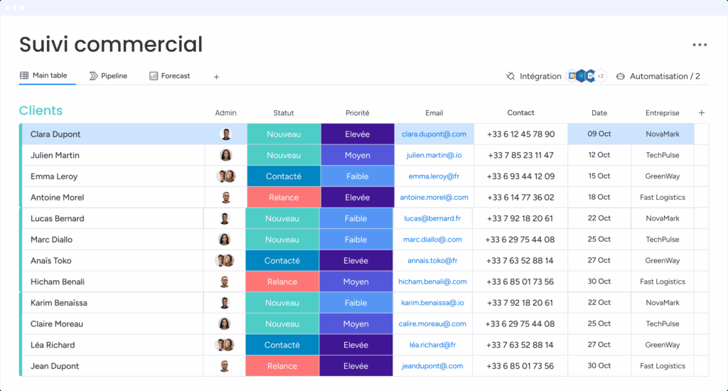Open Lucas Bernard's Faible priority cell
Screen dimensions: 728x391
click(x=356, y=218)
